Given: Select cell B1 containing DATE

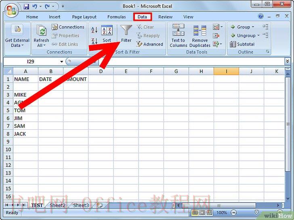Looking at the screenshot, I should point(50,79).
